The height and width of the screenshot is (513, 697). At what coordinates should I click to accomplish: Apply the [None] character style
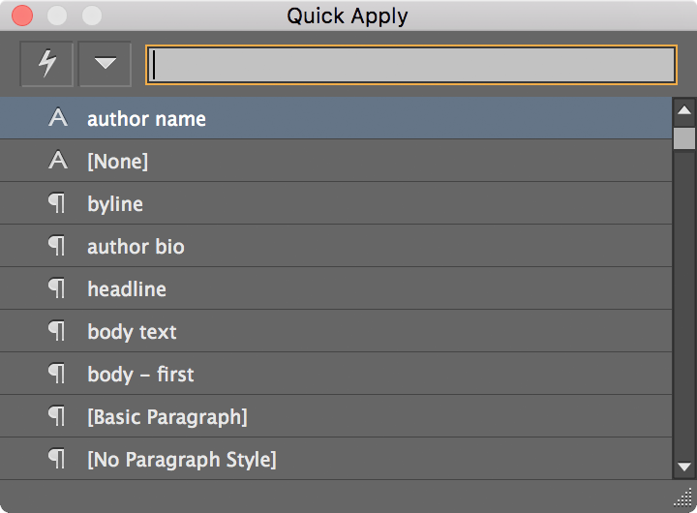tap(118, 162)
